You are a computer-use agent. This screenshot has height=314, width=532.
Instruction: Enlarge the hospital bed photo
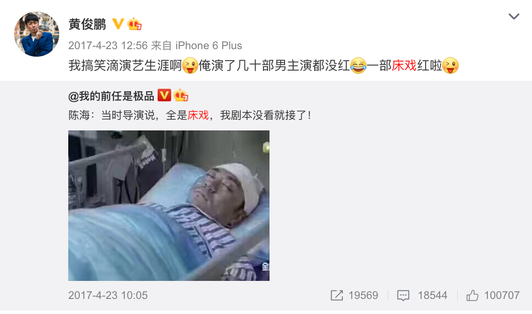(x=169, y=206)
